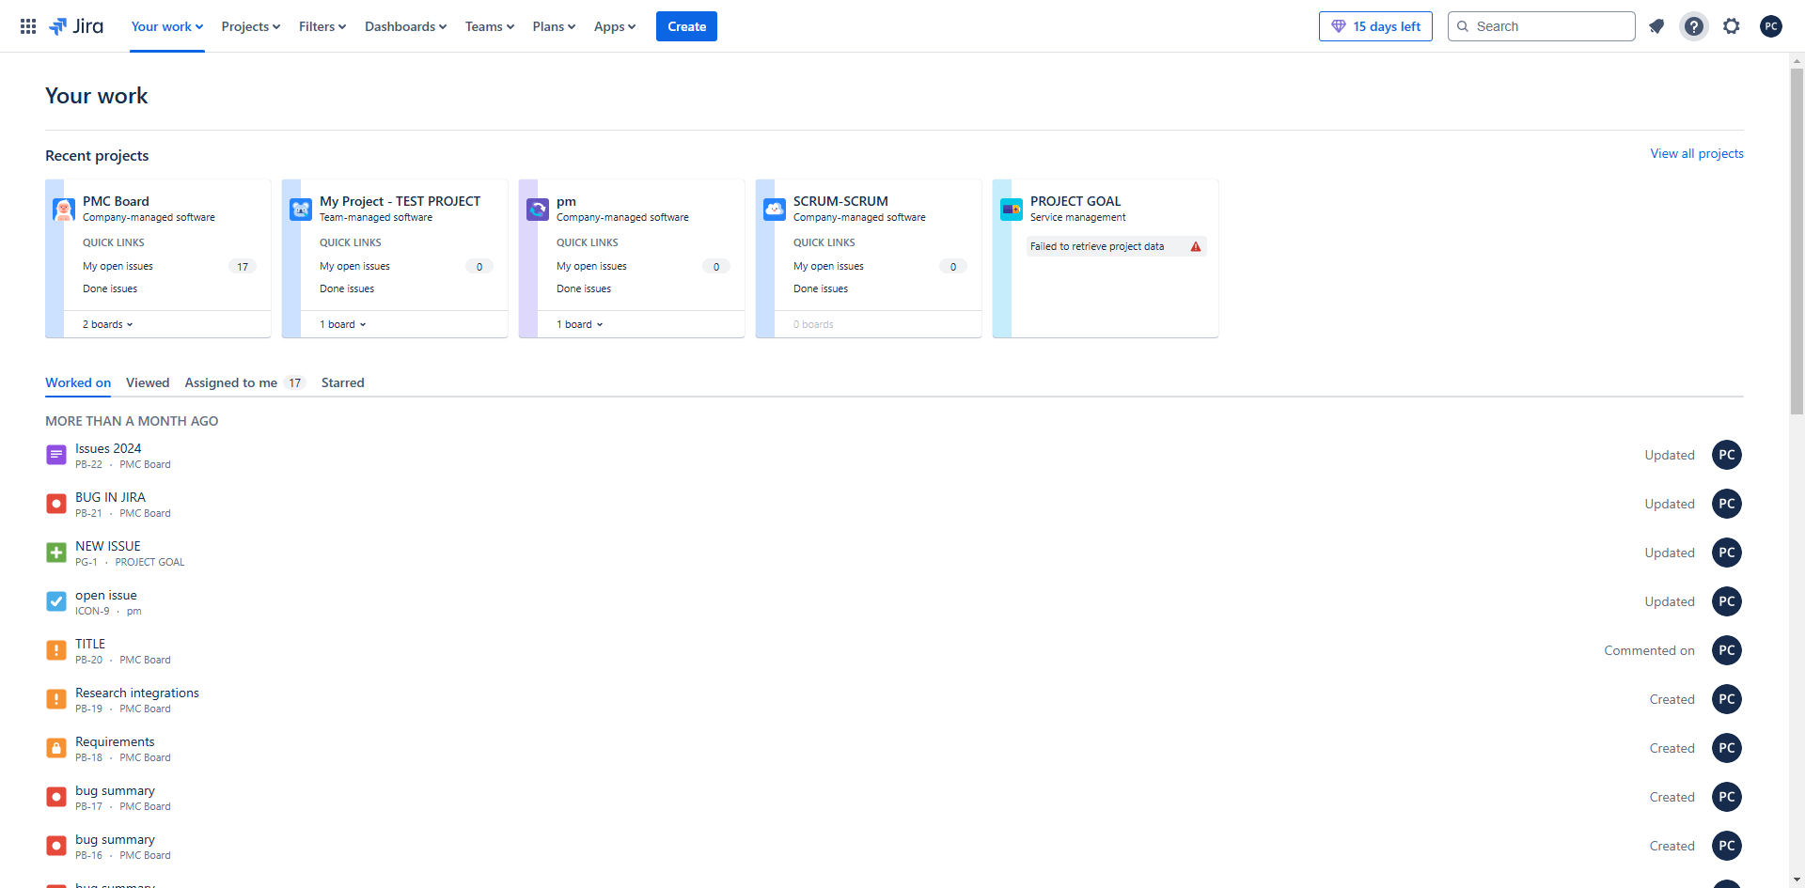This screenshot has height=888, width=1805.
Task: Click the PMC Board project avatar
Action: 64,210
